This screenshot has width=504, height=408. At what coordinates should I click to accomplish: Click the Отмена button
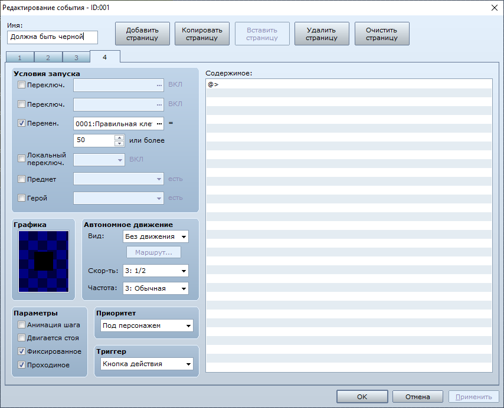click(417, 396)
